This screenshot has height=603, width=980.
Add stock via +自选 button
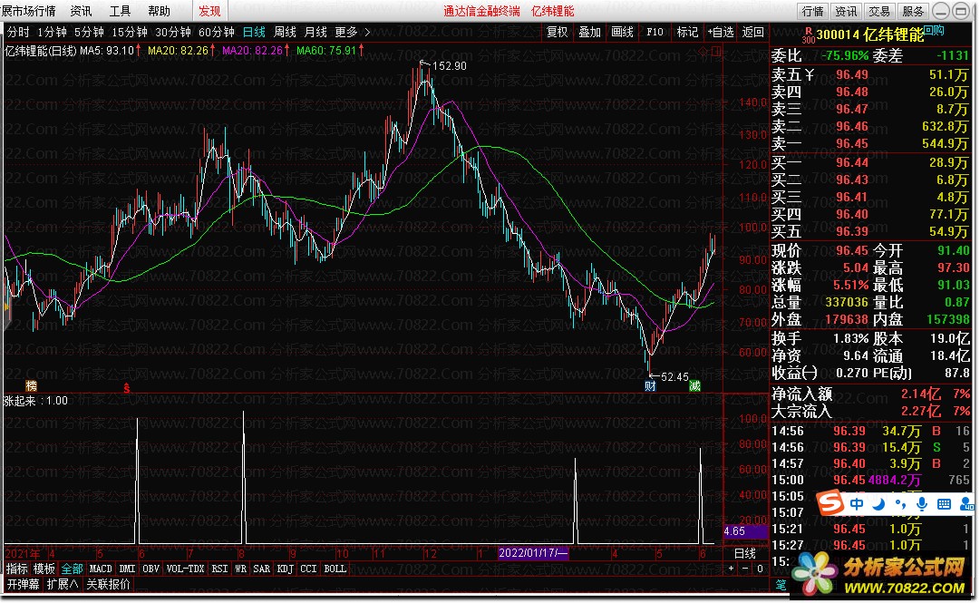(x=720, y=32)
